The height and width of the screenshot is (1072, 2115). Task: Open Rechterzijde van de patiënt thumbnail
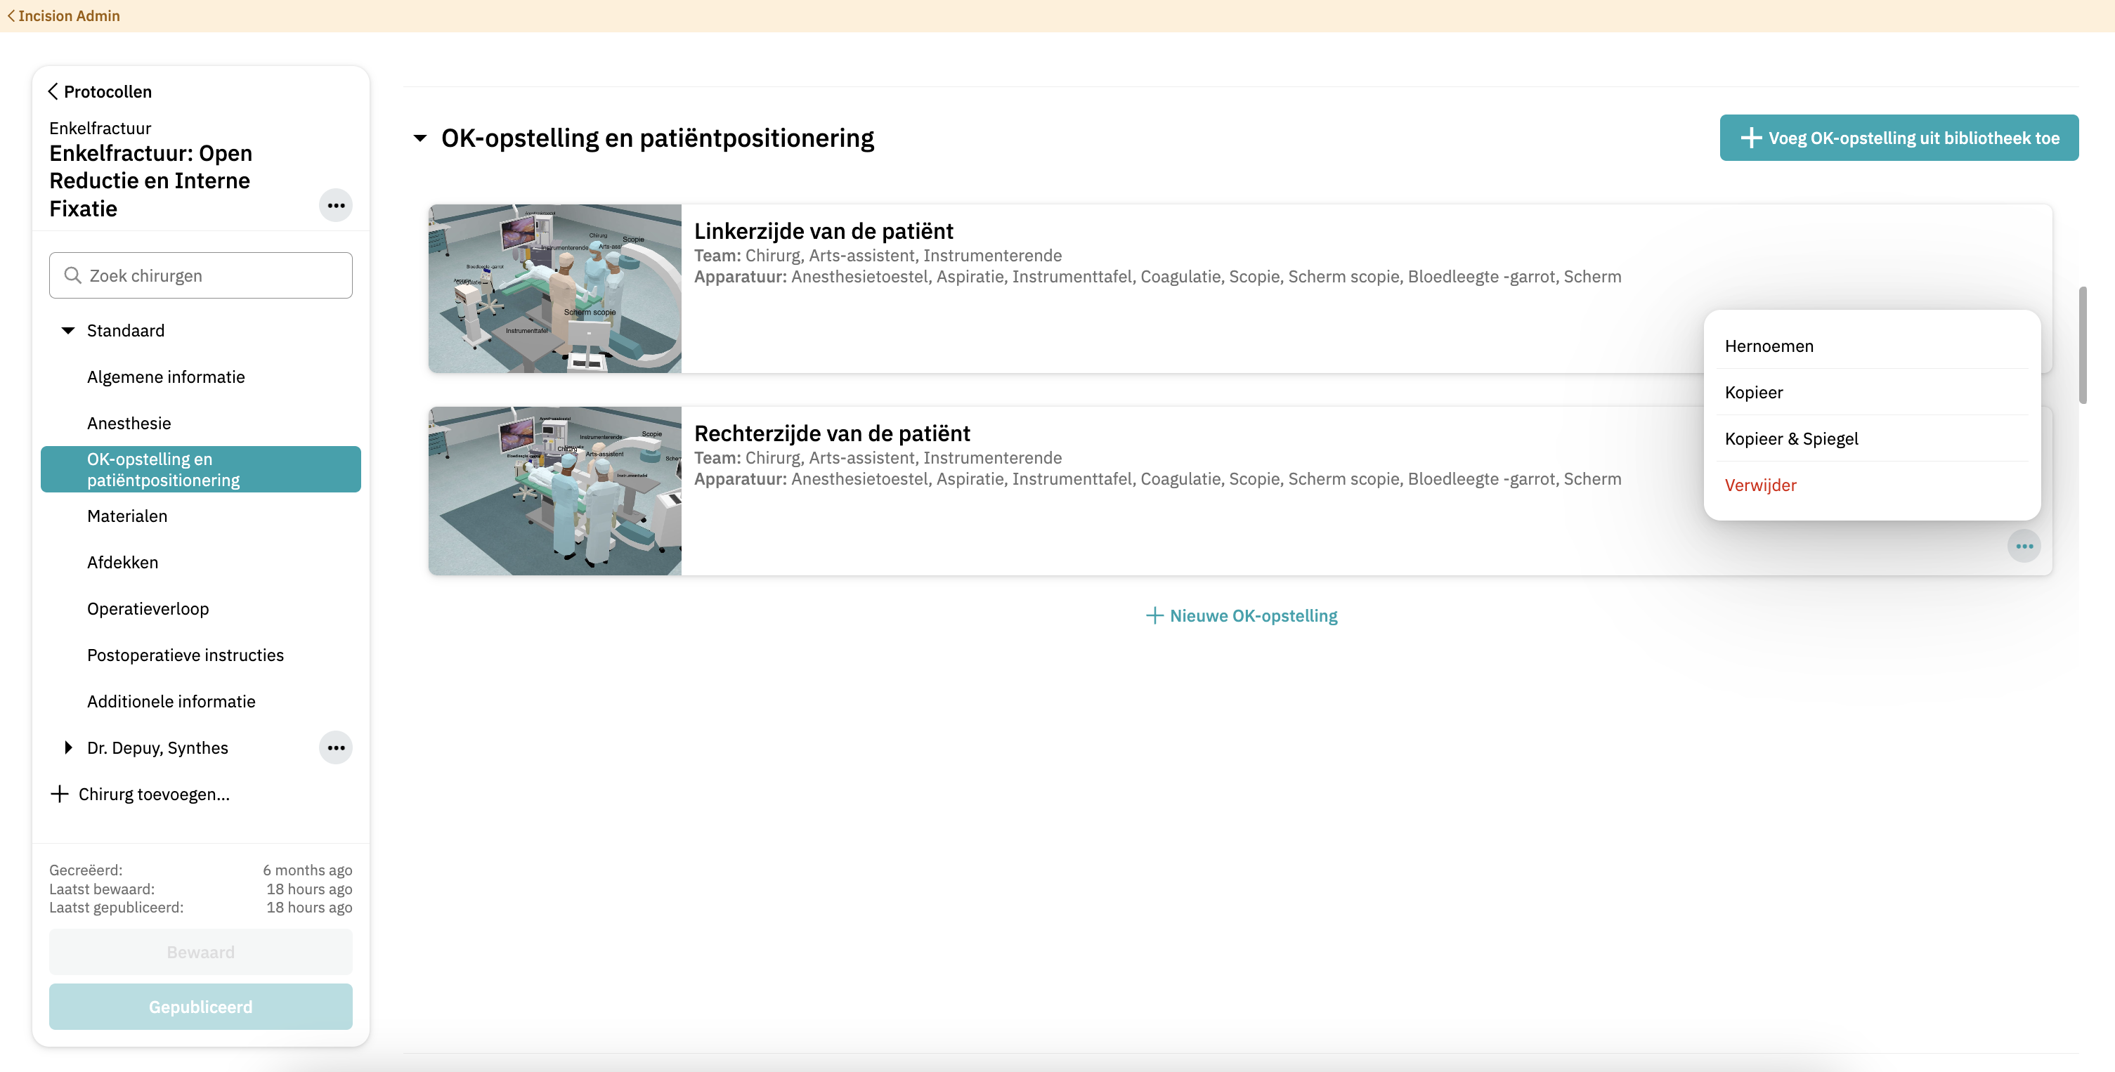point(555,491)
